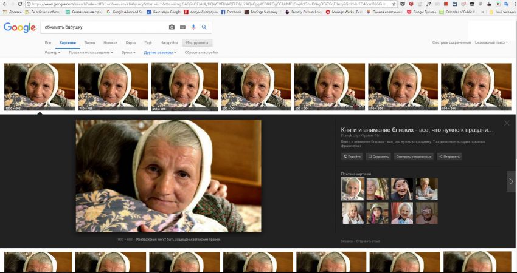This screenshot has width=517, height=273.
Task: Bookmark this page with the star icon
Action: click(394, 4)
